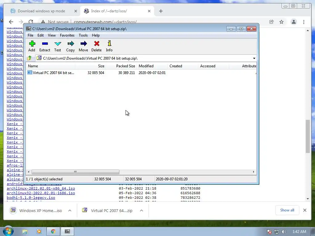
Task: Click the 7-Zip scrollbar left arrow
Action: 29,172
